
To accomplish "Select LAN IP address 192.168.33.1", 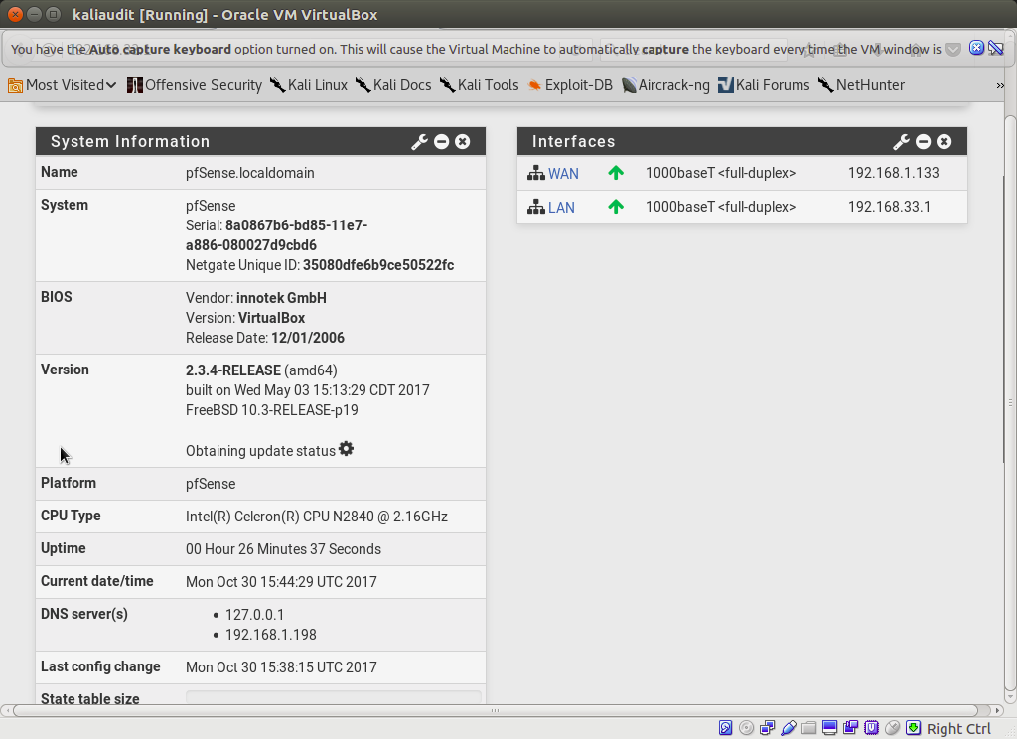I will tap(889, 207).
